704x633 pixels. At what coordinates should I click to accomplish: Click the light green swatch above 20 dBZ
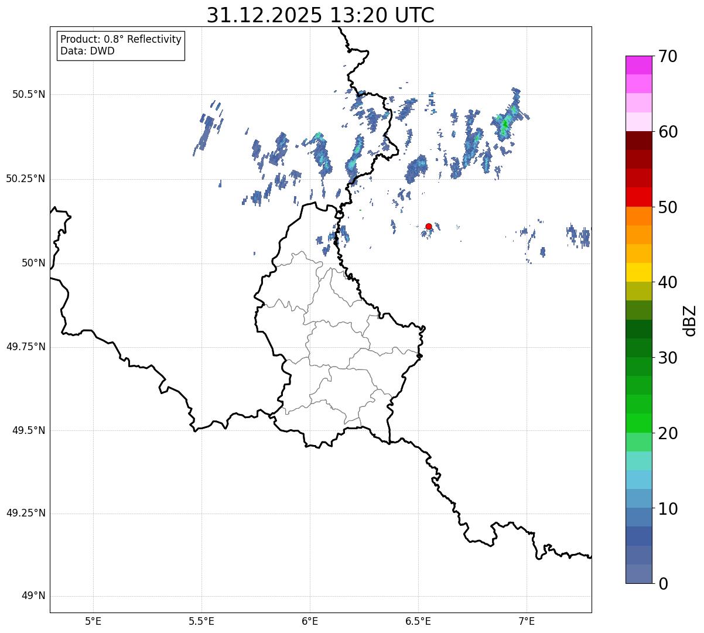pyautogui.click(x=638, y=423)
